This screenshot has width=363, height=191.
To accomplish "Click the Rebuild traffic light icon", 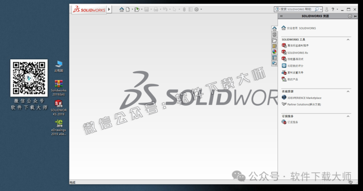I will tap(184, 10).
